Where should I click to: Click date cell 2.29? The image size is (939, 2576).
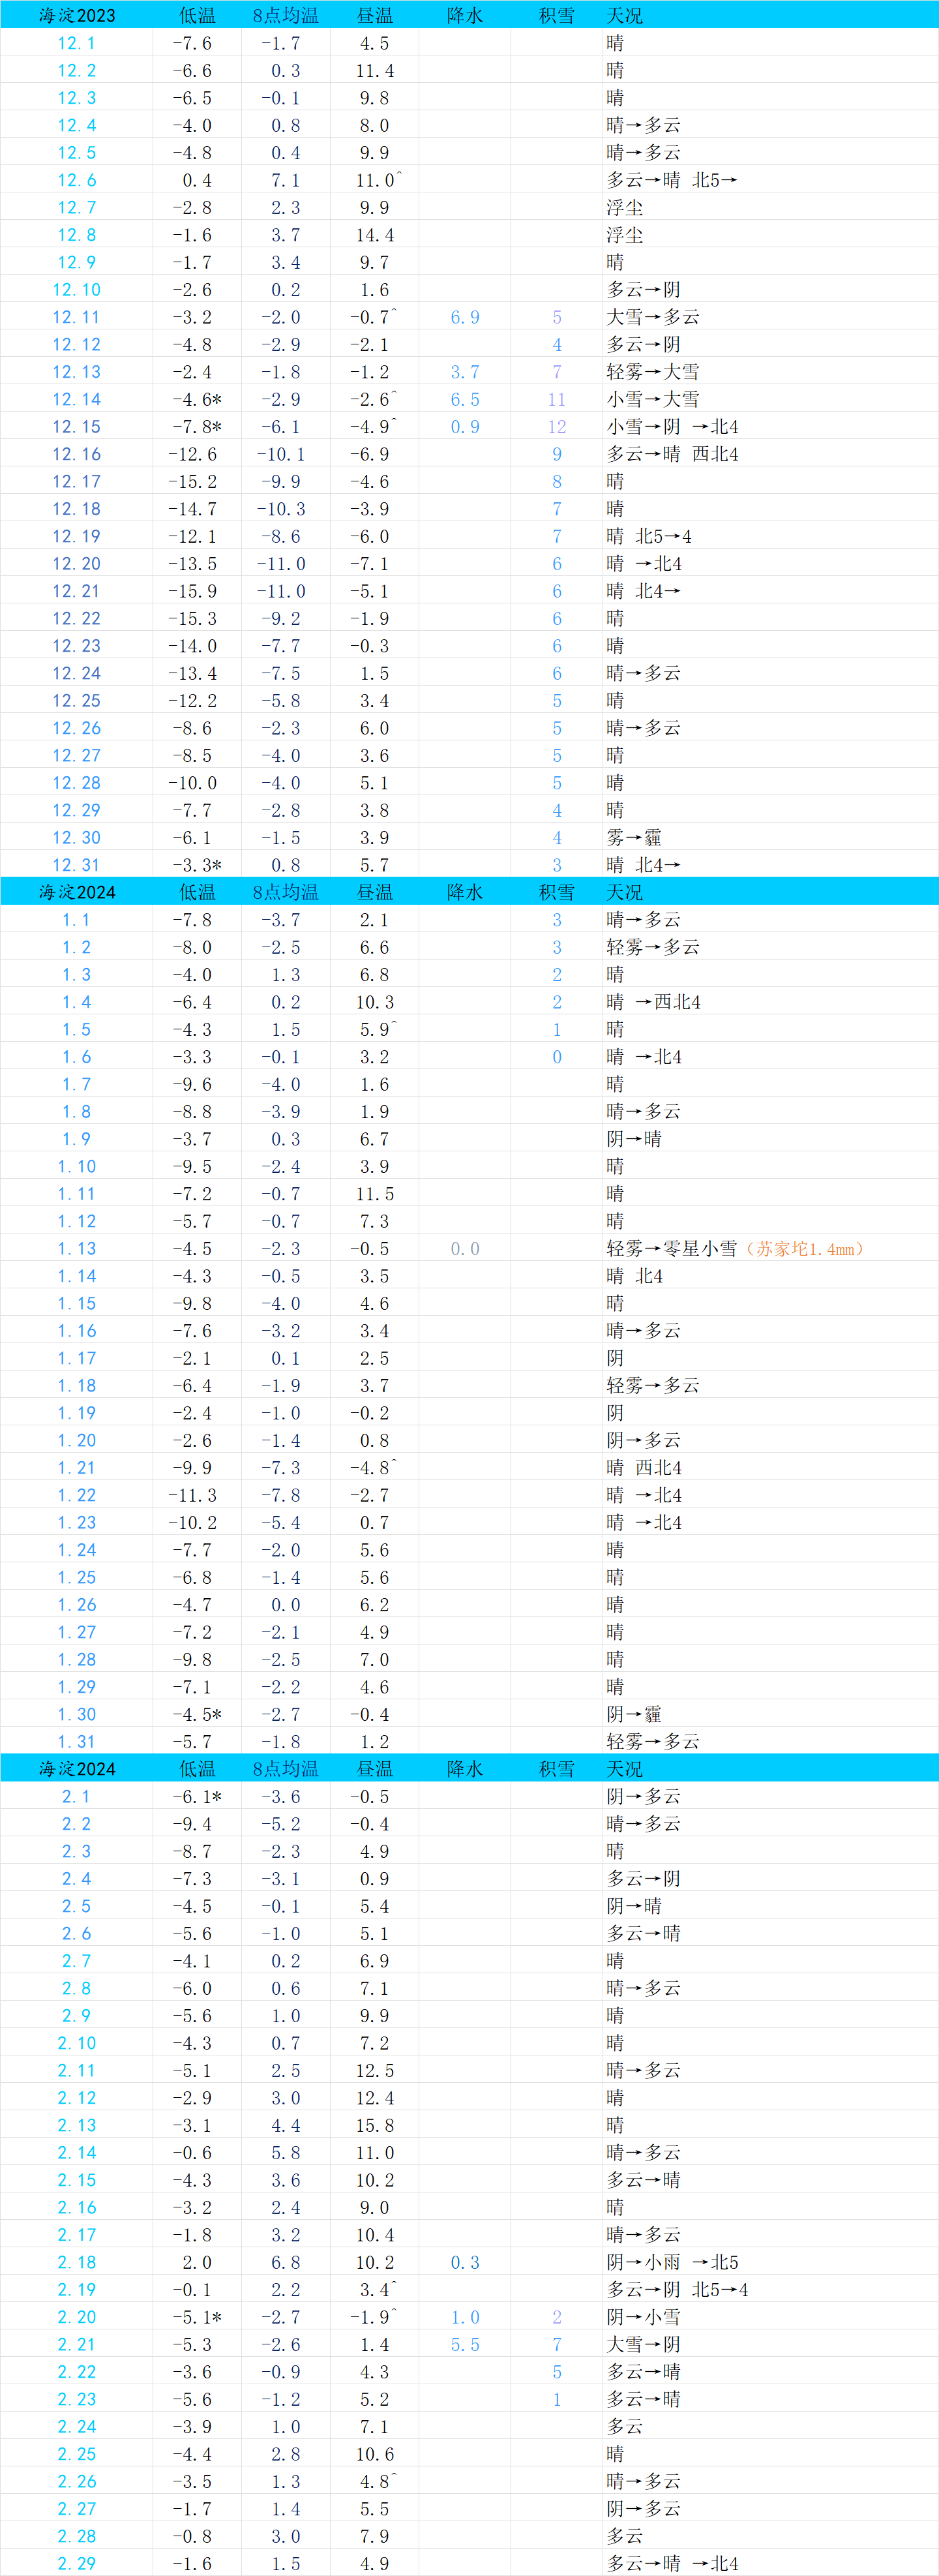[77, 2564]
